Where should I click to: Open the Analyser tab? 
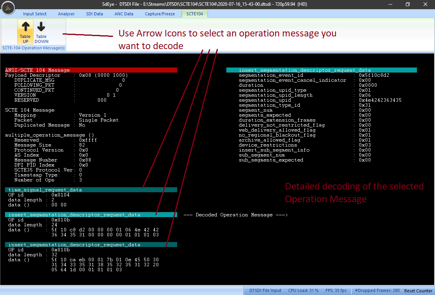(x=66, y=14)
